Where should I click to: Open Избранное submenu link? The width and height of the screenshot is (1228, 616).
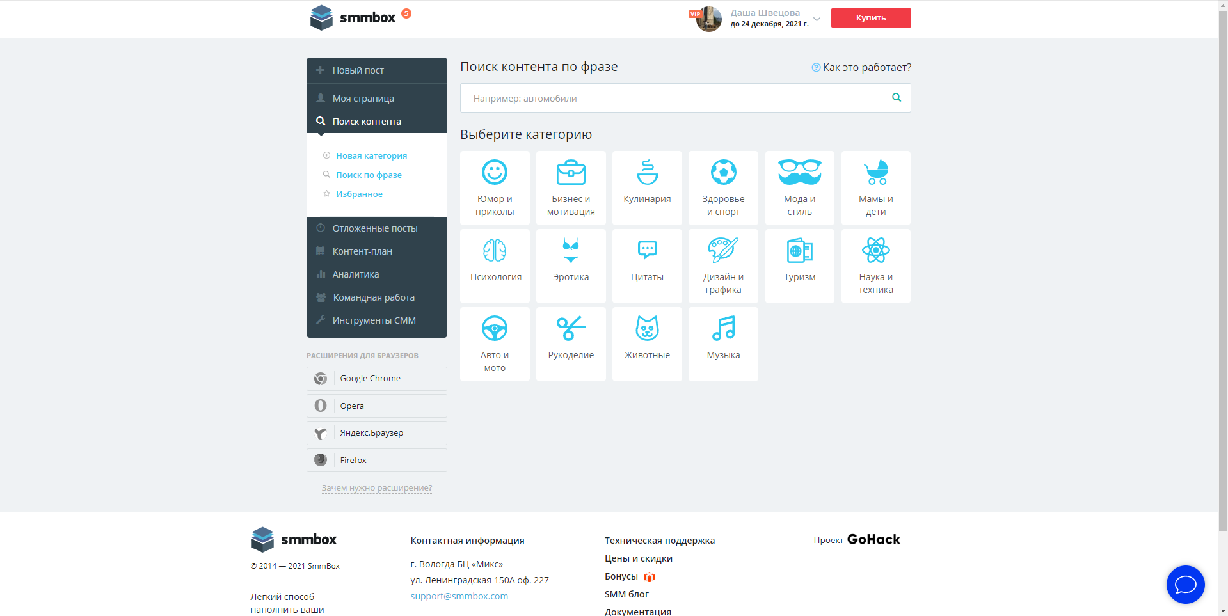pyautogui.click(x=359, y=194)
